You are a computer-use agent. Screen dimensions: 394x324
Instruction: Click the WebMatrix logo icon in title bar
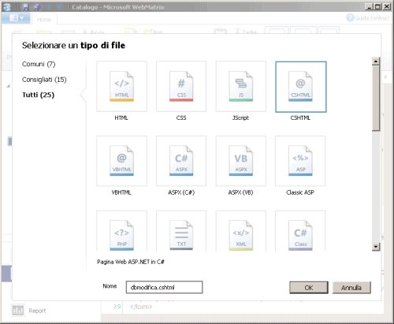click(7, 7)
